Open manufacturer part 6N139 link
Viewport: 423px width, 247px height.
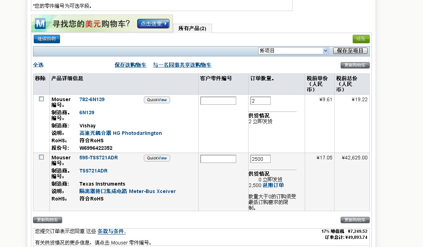87,113
